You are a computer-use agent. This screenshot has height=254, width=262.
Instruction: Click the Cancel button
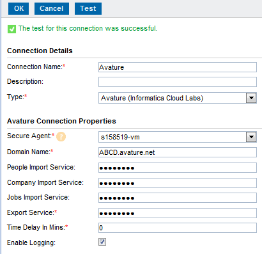(x=52, y=8)
